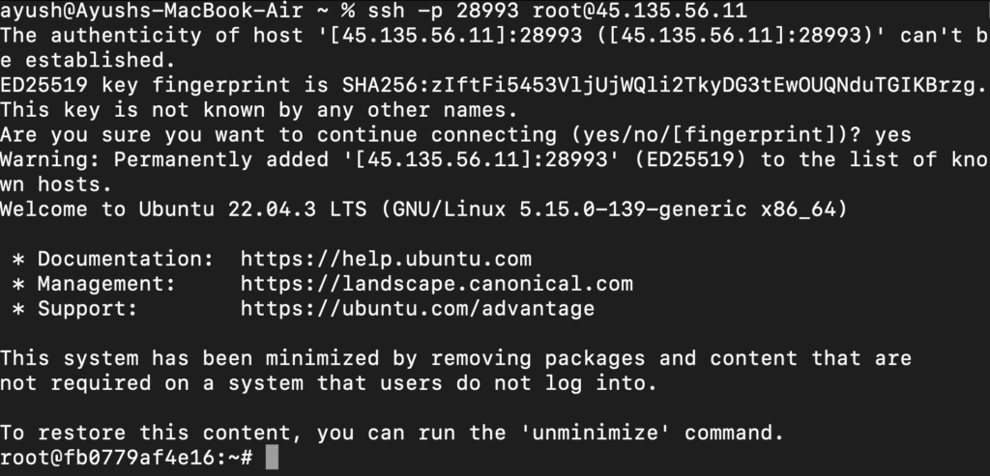Open the landscape.canonical.com management link

[x=436, y=284]
